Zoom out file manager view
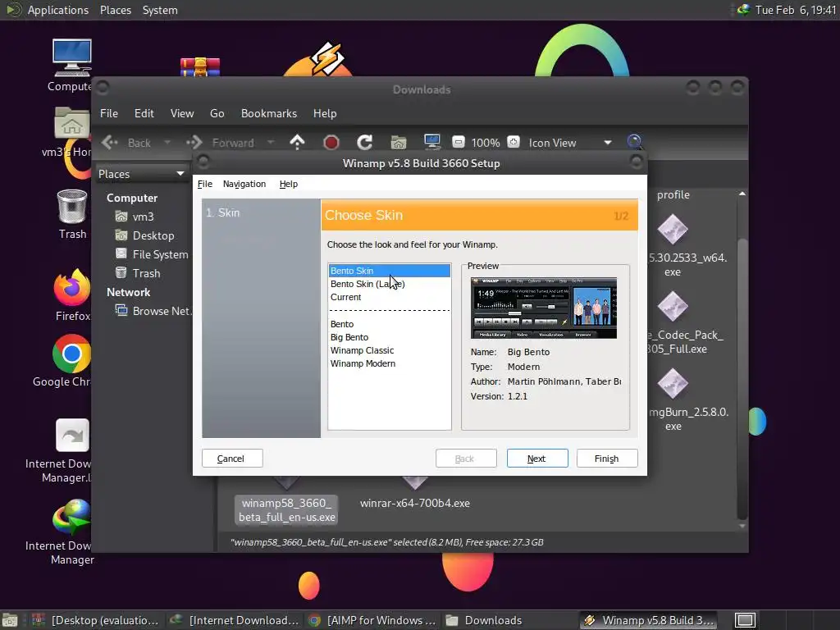The image size is (840, 630). click(x=458, y=142)
